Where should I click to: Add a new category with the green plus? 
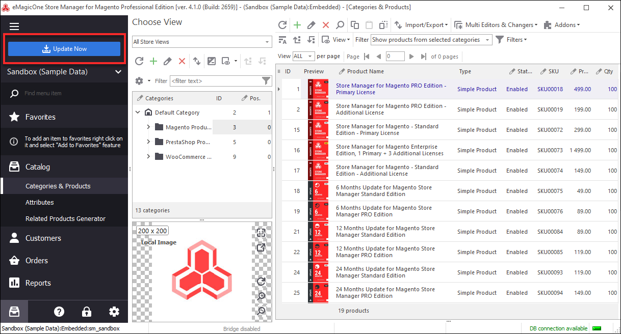[x=153, y=61]
